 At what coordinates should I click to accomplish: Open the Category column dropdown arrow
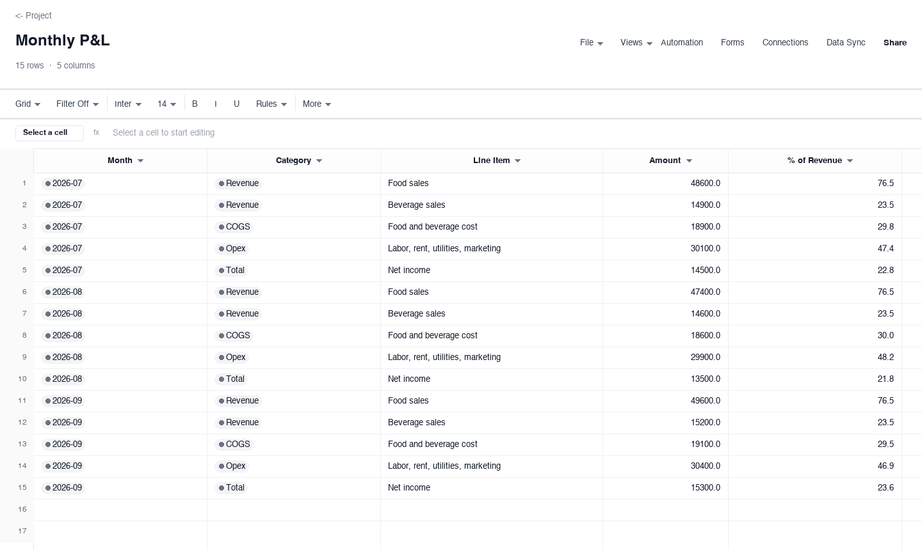[x=319, y=161]
